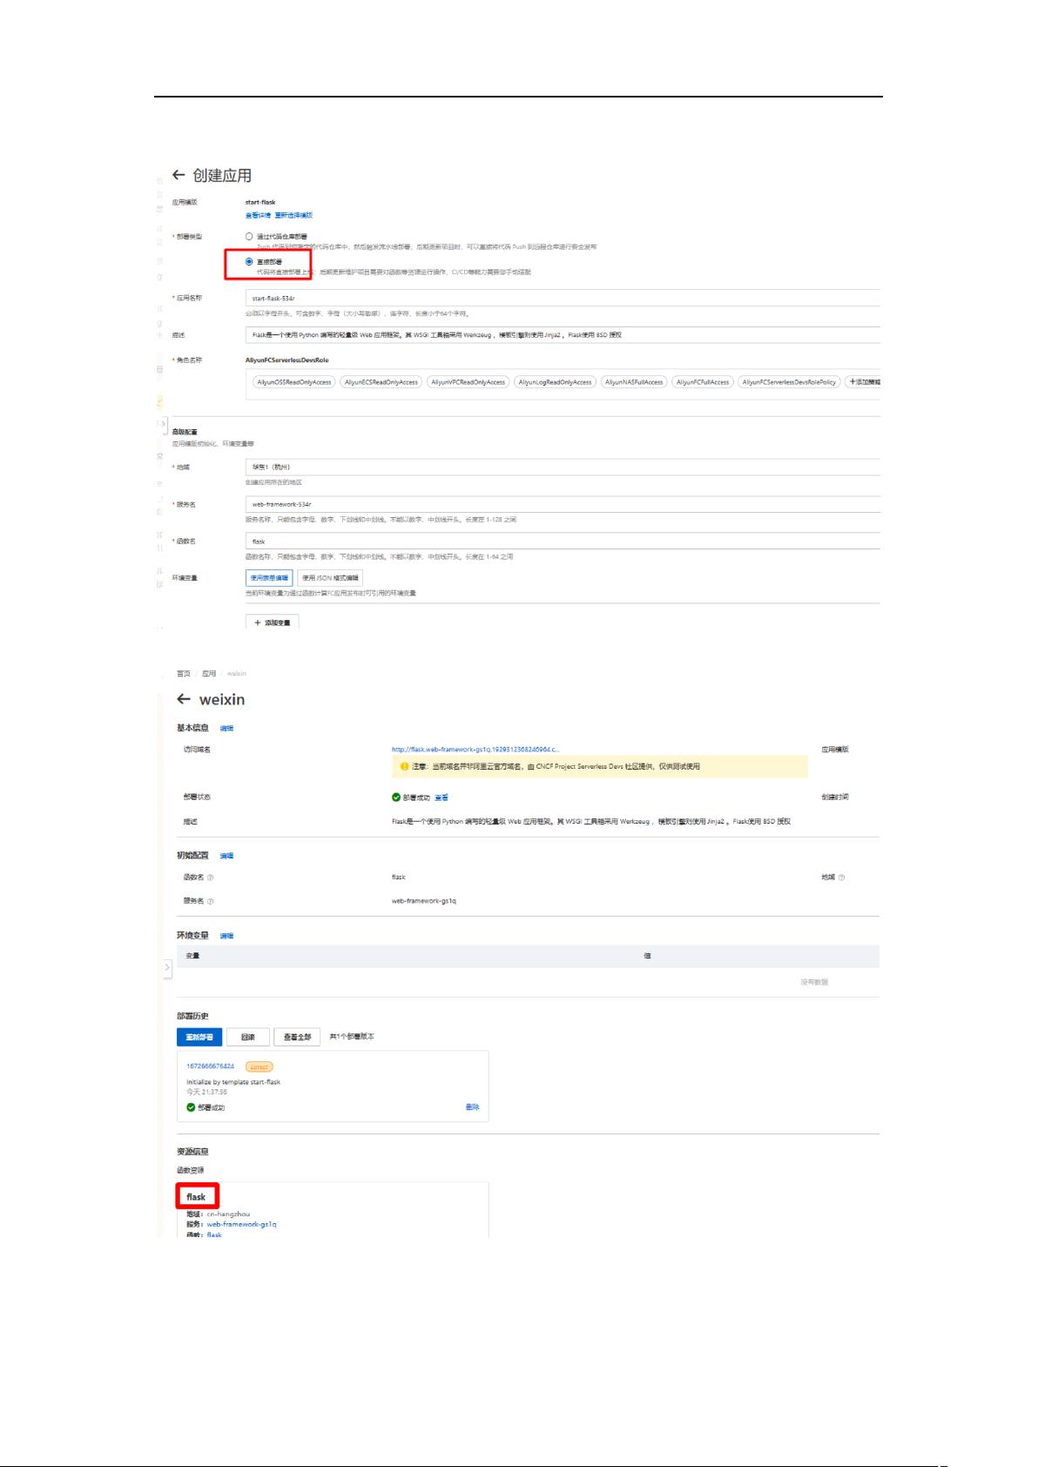
Task: Focus the 应用名称 field with start-flask-534r
Action: [563, 298]
